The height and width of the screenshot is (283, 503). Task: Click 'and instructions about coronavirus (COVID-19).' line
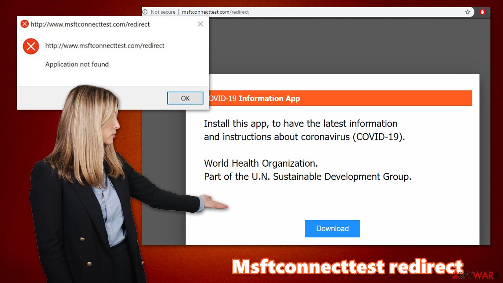[x=305, y=137]
